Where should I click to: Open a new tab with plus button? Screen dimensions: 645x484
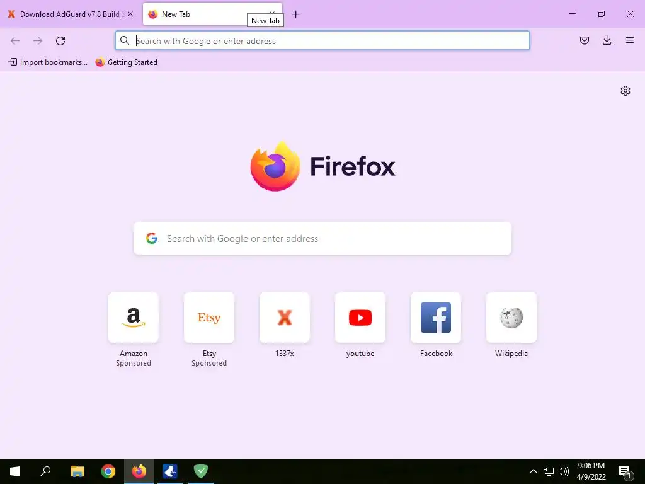point(296,14)
